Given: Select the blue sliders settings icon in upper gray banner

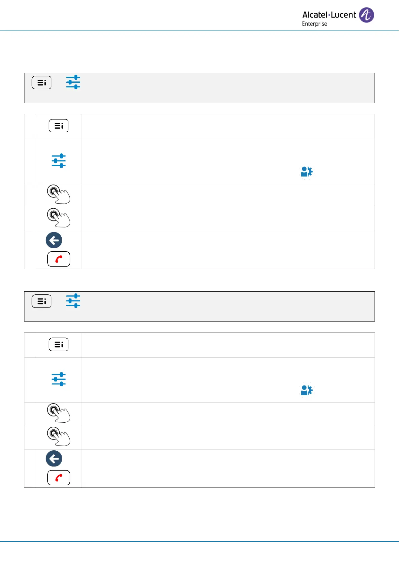Looking at the screenshot, I should click(x=73, y=82).
